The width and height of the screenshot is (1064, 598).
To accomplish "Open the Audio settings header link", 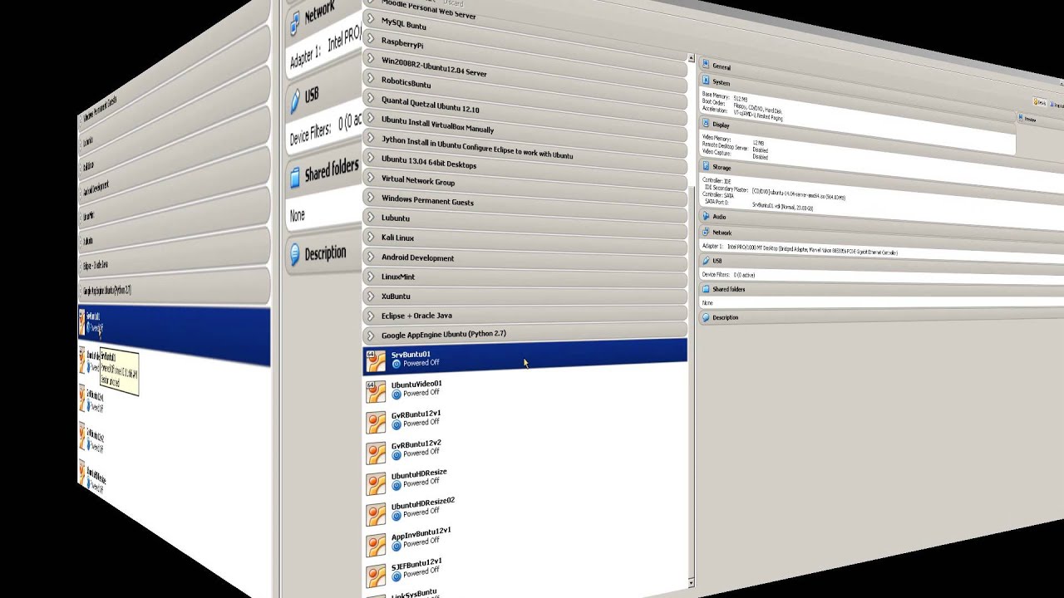I will pyautogui.click(x=719, y=217).
